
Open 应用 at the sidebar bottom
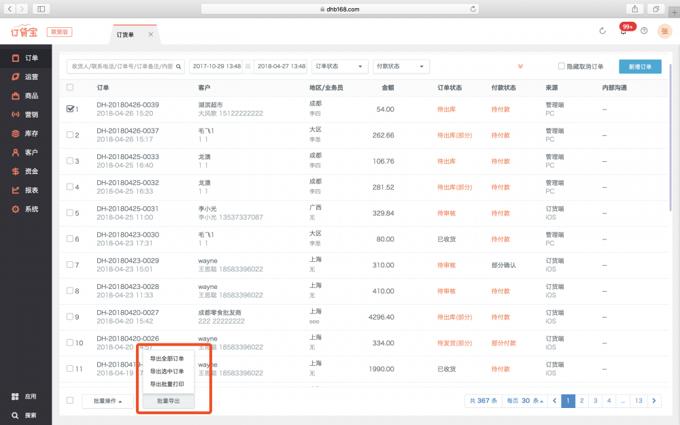tap(24, 396)
